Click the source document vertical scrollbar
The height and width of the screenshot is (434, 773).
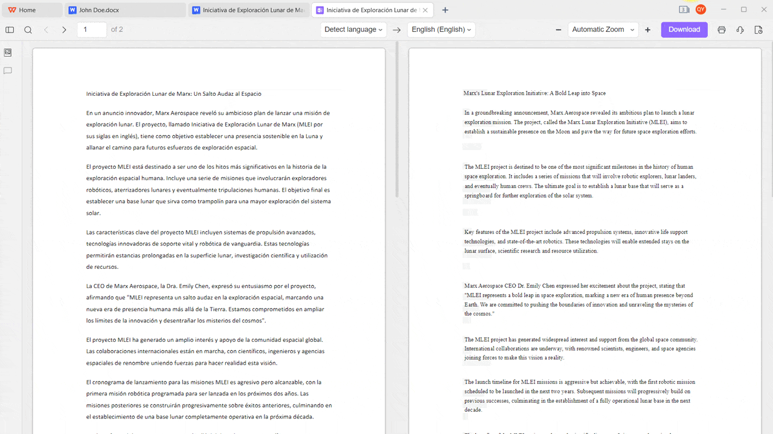coord(397,119)
